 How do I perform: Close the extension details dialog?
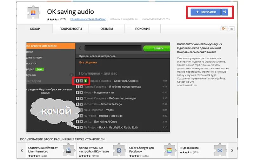[x=233, y=5]
